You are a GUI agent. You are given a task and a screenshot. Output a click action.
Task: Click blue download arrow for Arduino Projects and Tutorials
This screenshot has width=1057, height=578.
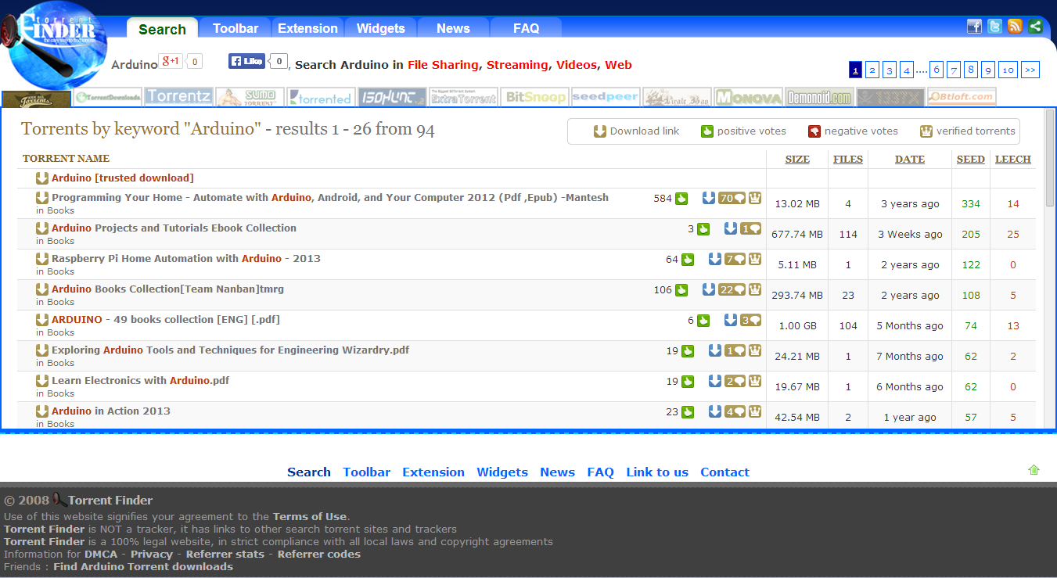731,228
